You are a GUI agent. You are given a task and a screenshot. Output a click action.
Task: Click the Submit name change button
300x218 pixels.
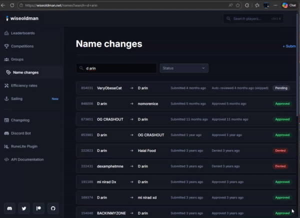[x=289, y=46]
